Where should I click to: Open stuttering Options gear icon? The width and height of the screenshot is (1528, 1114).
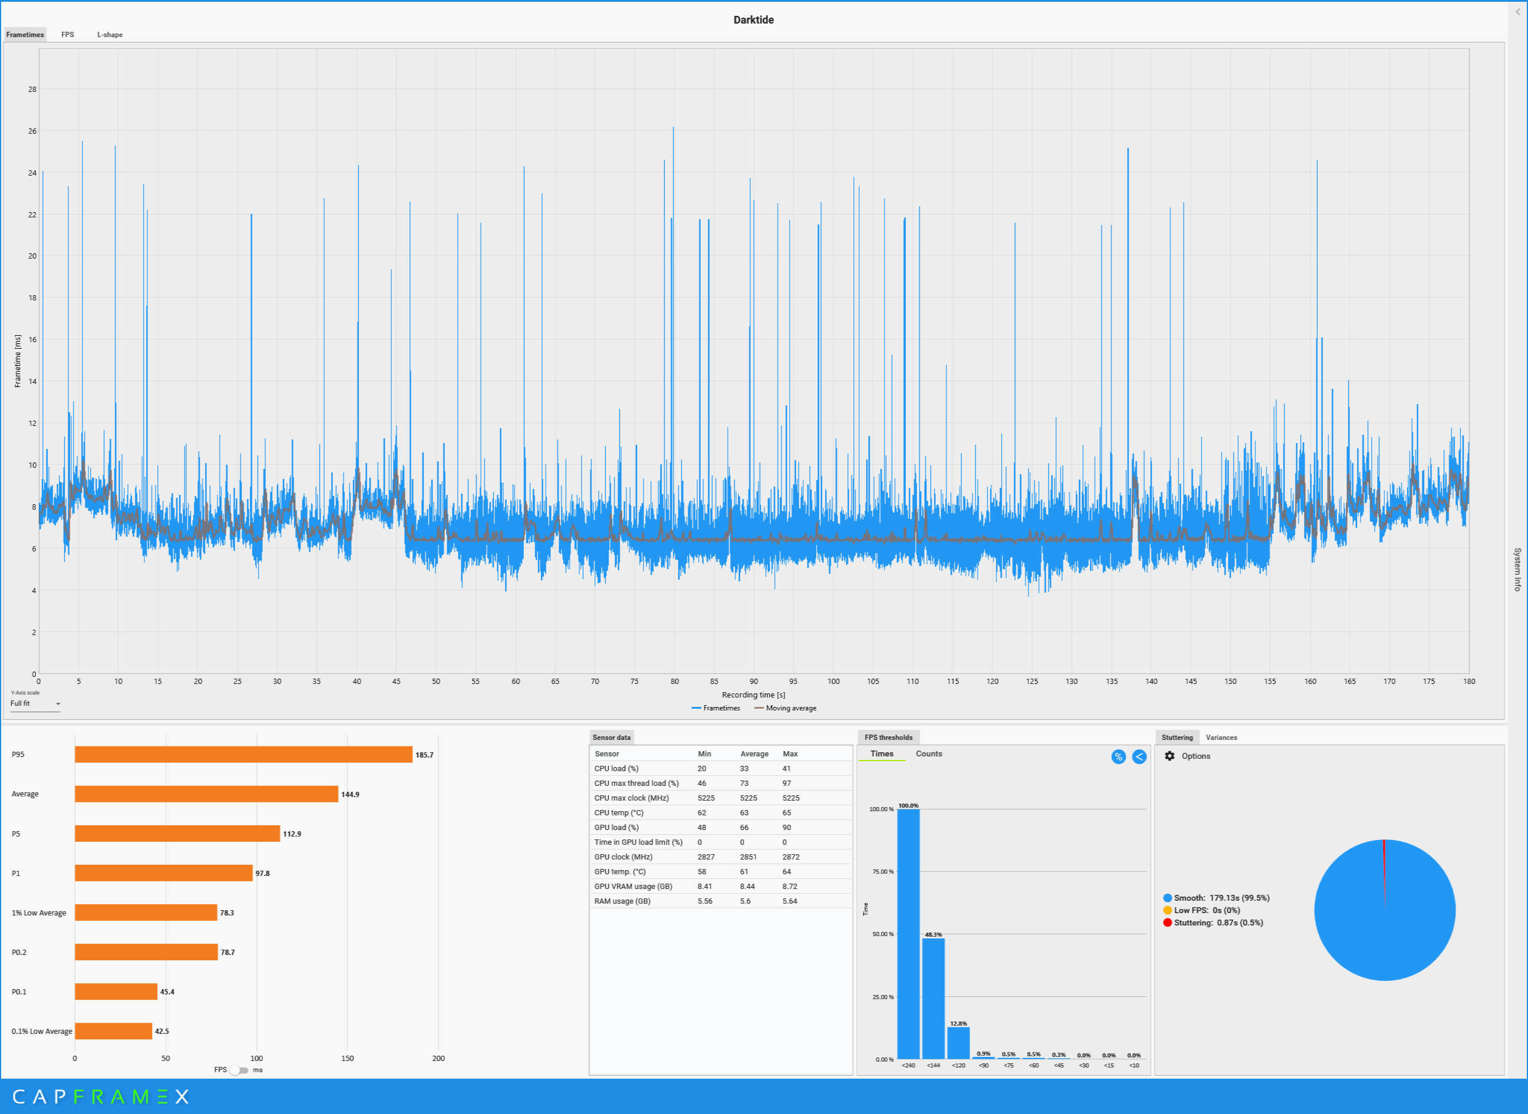click(x=1170, y=756)
